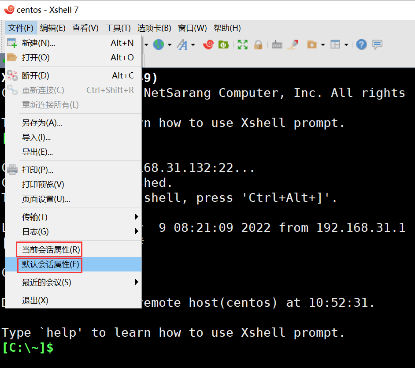Image resolution: width=415 pixels, height=368 pixels.
Task: Click the 'NetSarang Computer, Inc.' terminal text
Action: point(233,93)
